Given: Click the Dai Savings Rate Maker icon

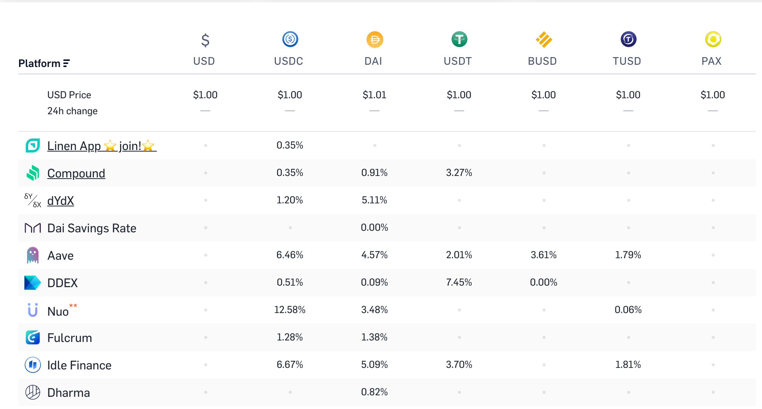Looking at the screenshot, I should coord(33,228).
